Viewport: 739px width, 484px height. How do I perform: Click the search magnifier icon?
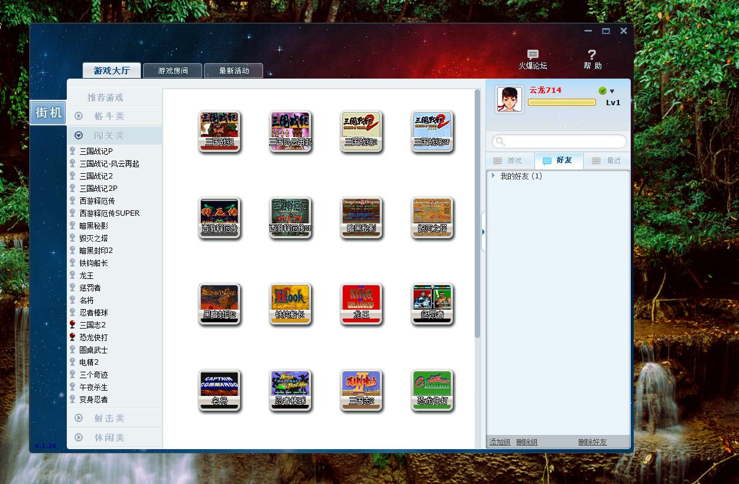500,141
